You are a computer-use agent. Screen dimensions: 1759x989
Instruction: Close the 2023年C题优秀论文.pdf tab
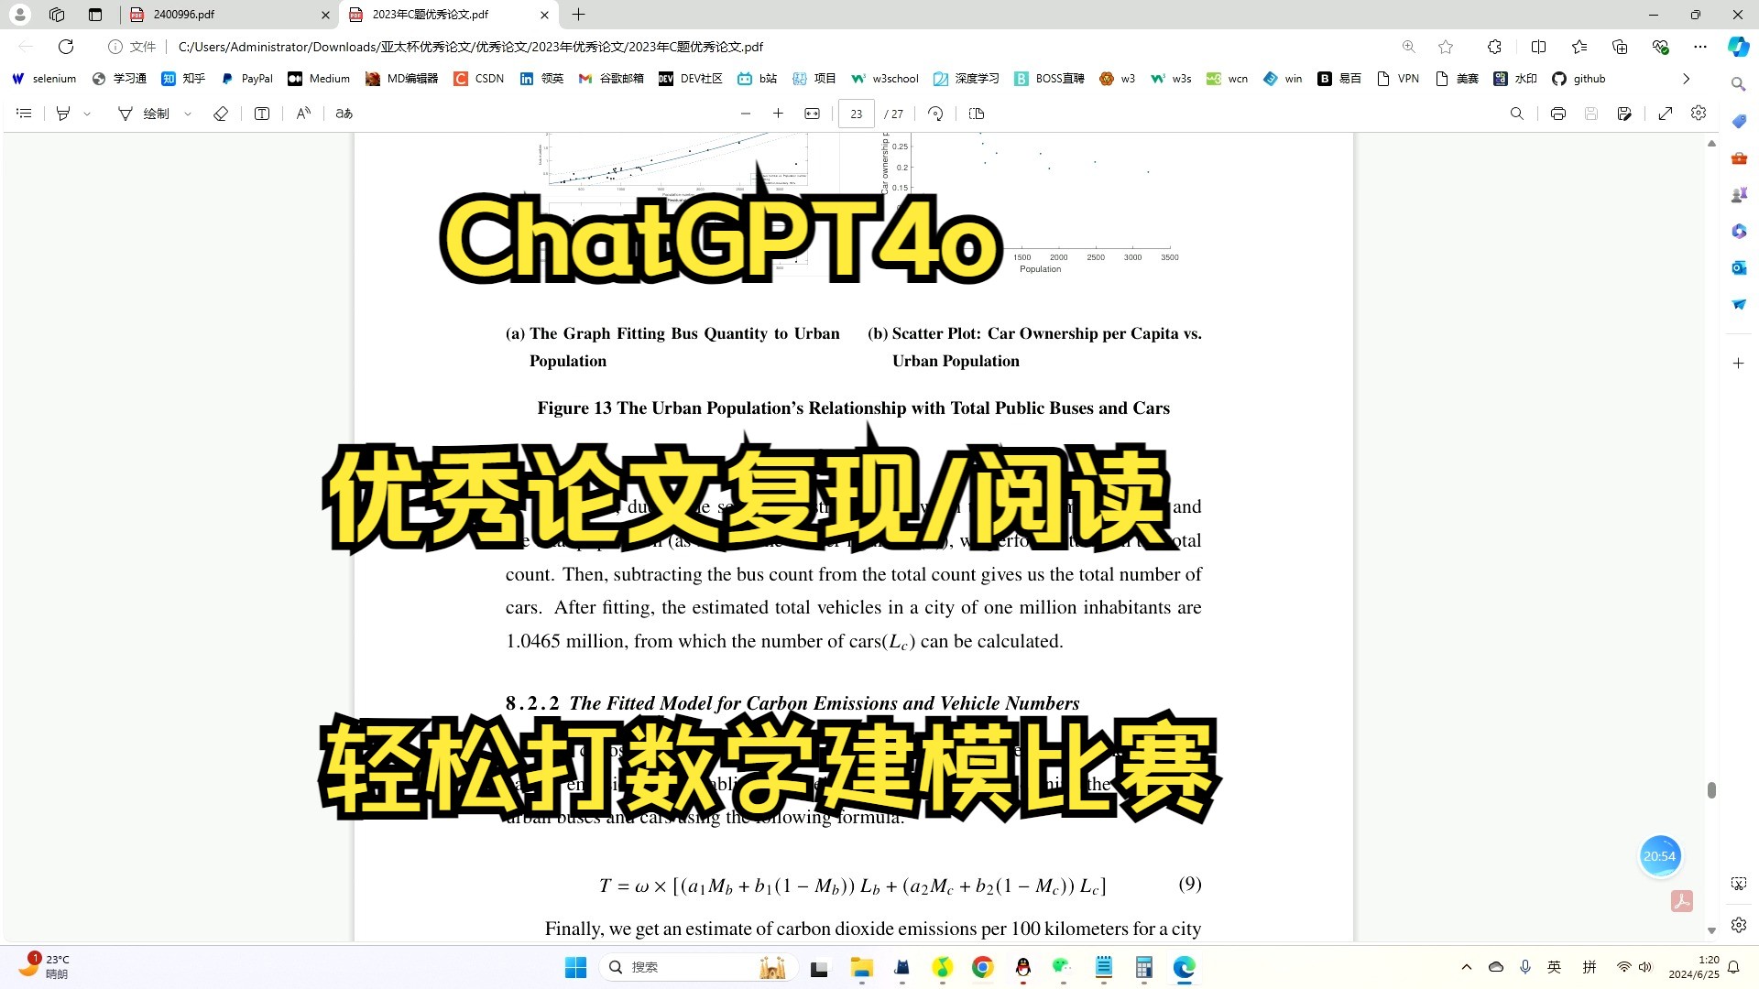click(544, 15)
